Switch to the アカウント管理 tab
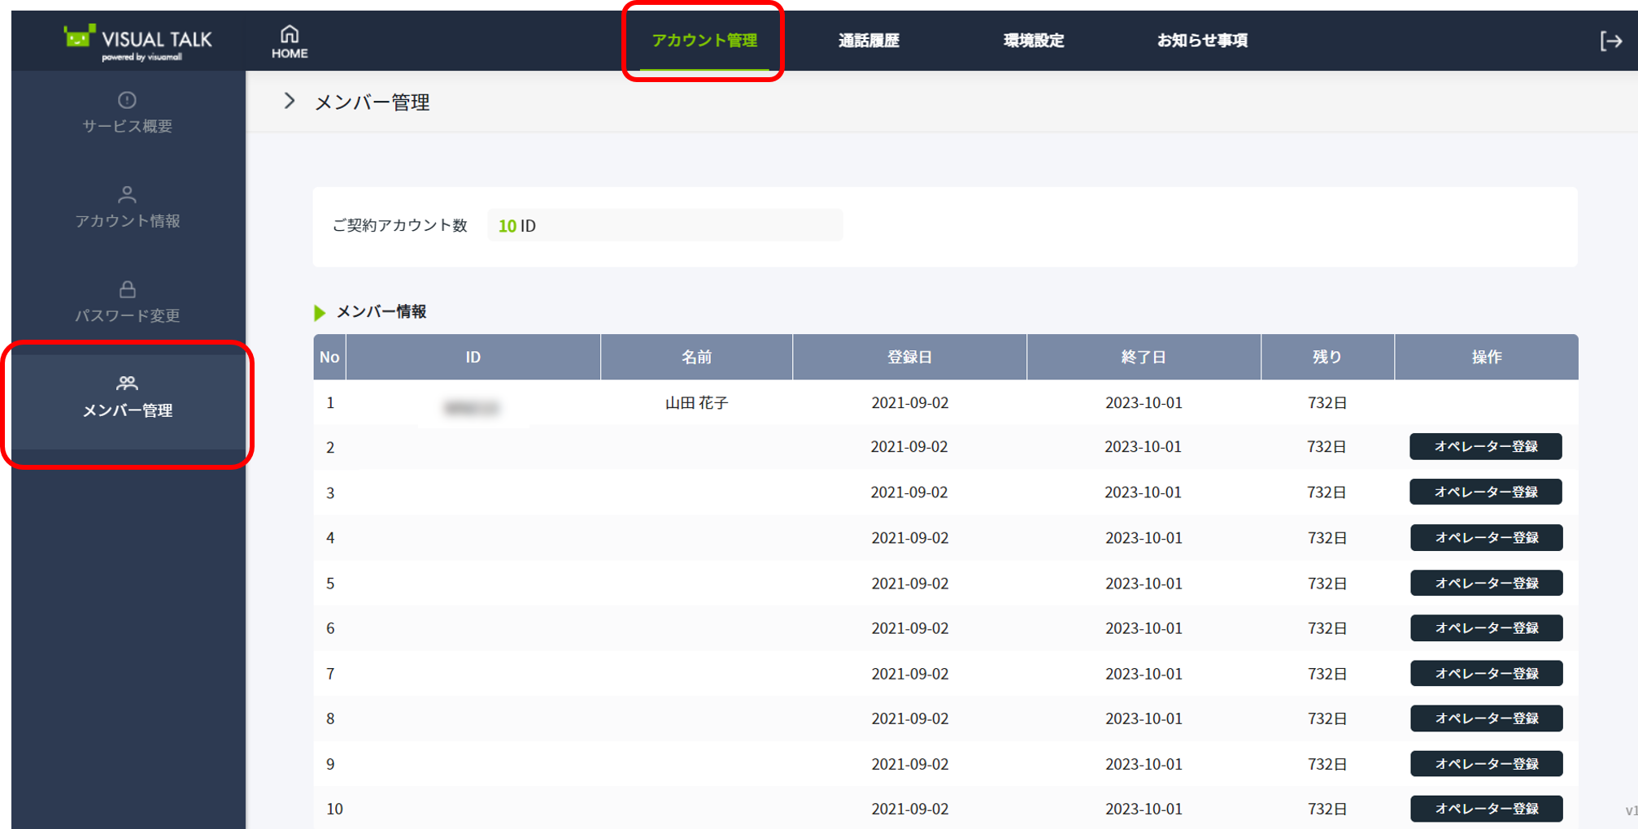1638x829 pixels. click(704, 41)
